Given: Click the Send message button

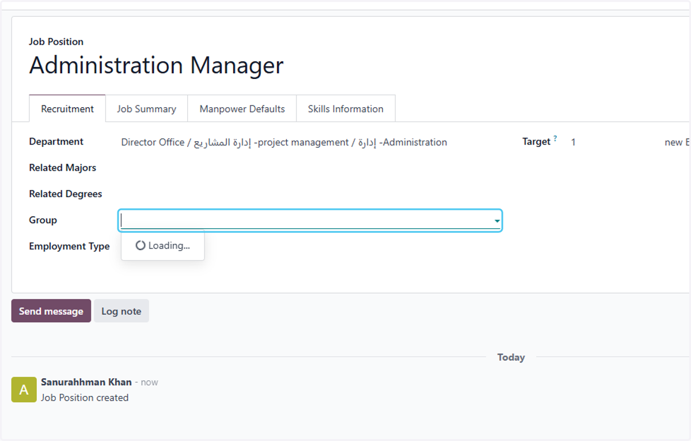Looking at the screenshot, I should click(51, 311).
